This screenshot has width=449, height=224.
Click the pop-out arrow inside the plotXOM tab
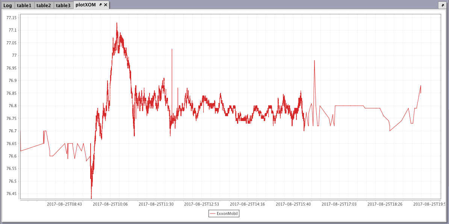[100, 5]
